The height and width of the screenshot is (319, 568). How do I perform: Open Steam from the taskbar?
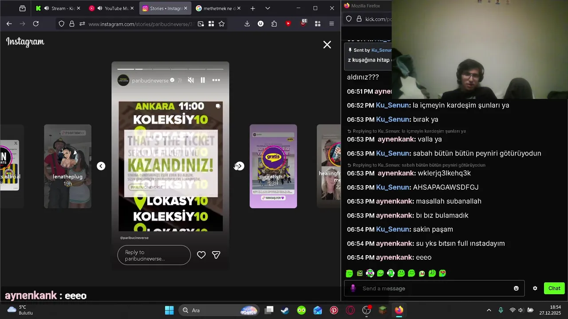pos(285,310)
